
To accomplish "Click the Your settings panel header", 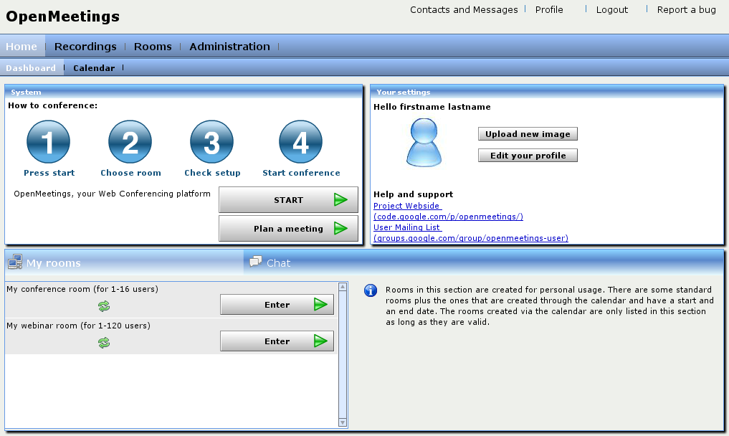I will [547, 92].
